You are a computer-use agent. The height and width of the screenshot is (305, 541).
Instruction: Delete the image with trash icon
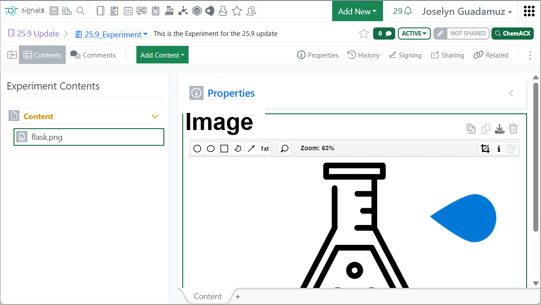(x=513, y=129)
